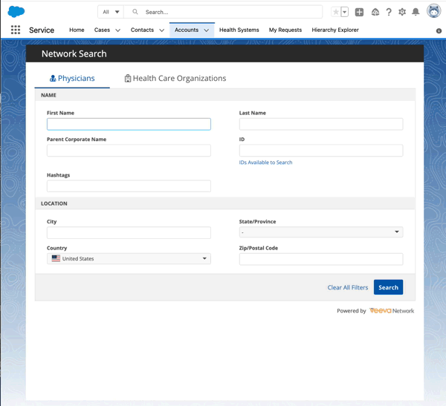Open the Hierarchy Explorer tab
The width and height of the screenshot is (446, 406).
(x=334, y=30)
